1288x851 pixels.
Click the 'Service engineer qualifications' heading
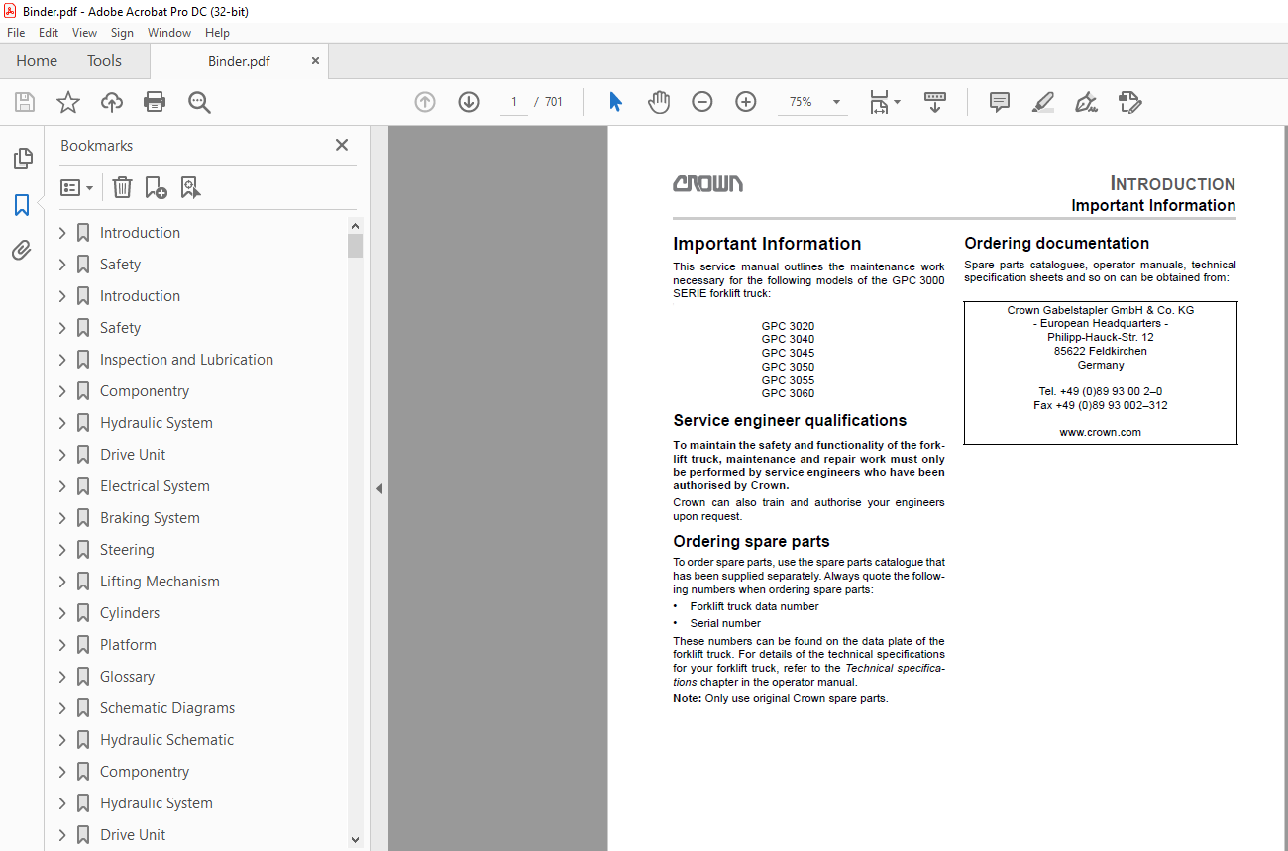point(790,420)
